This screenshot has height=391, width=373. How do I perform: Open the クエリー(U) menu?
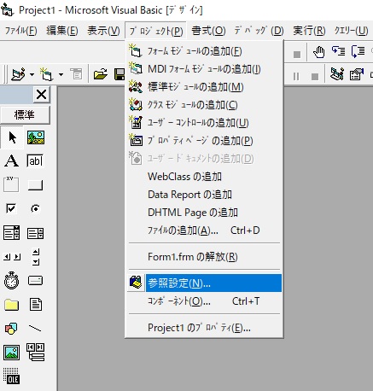tap(351, 30)
